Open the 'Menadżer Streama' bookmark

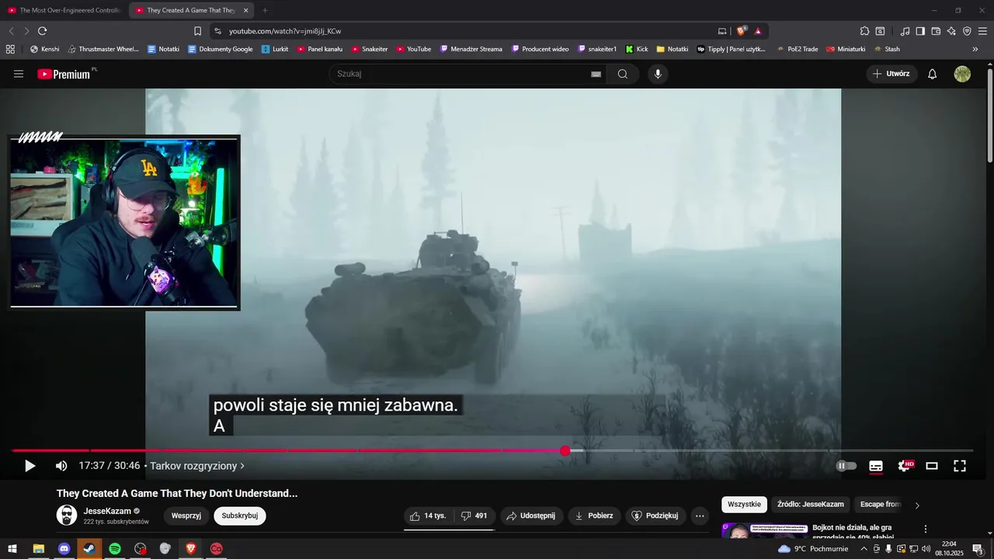[471, 49]
